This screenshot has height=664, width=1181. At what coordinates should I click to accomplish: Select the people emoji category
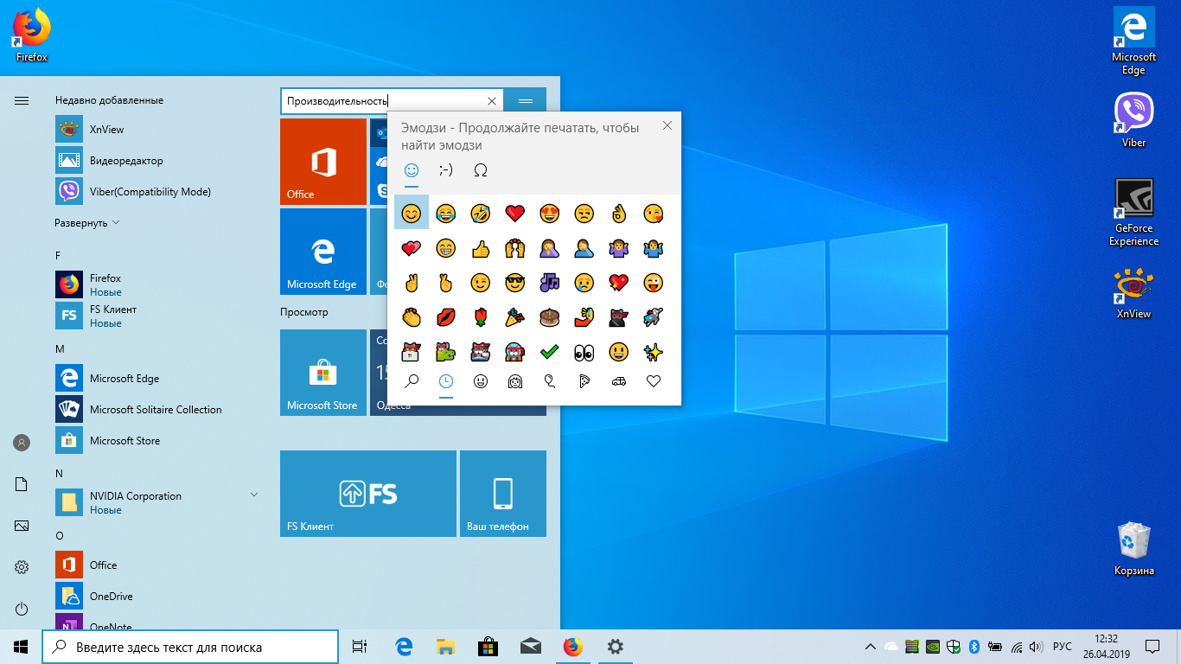[x=515, y=381]
